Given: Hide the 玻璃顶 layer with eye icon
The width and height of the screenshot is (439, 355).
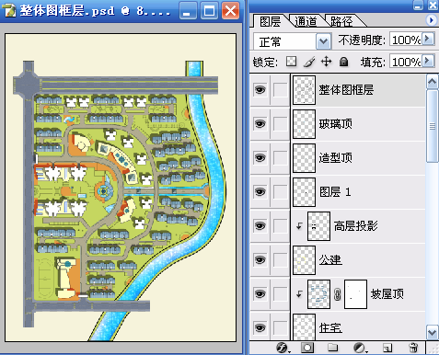Looking at the screenshot, I should click(260, 124).
